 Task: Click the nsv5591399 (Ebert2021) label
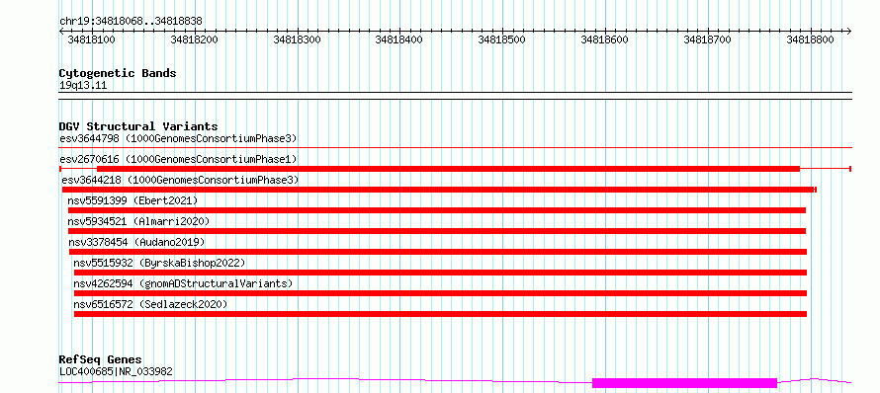coord(133,200)
